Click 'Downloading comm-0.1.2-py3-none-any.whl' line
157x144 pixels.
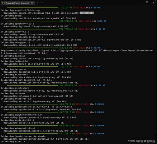click(34, 35)
